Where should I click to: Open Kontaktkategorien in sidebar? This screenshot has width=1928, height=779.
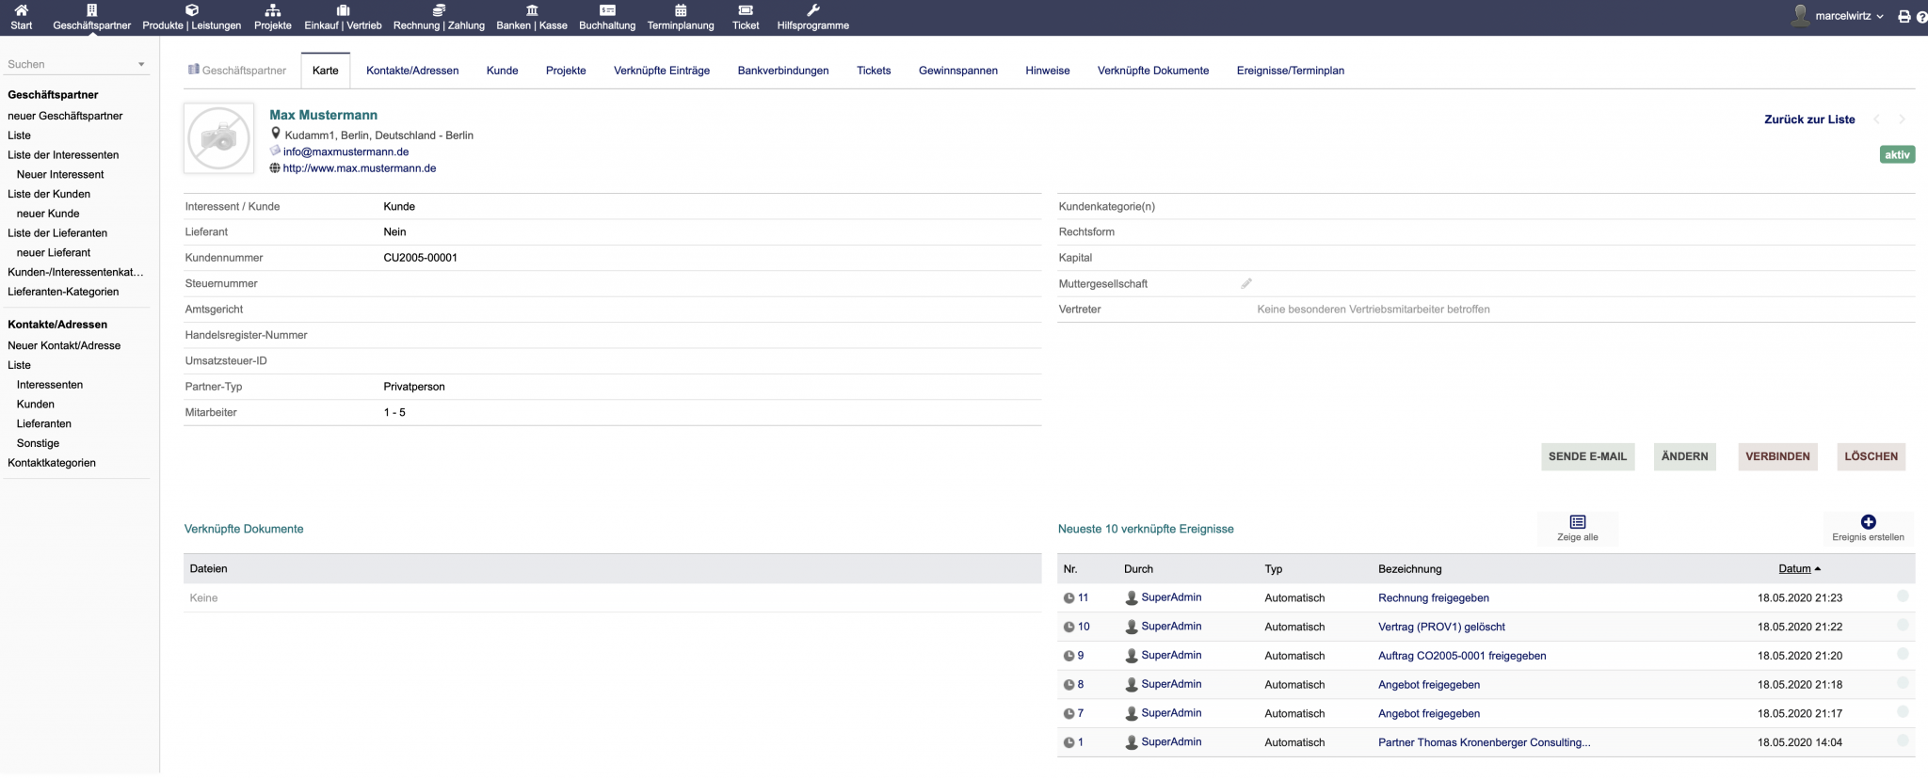[52, 463]
